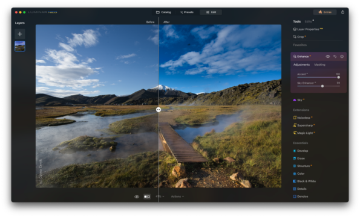Click the Accent slider handle
Screen dimensions: 360x217
click(x=338, y=77)
